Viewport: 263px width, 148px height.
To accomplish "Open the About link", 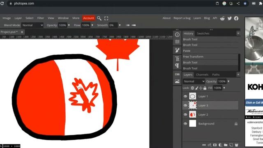I will 166,18.
